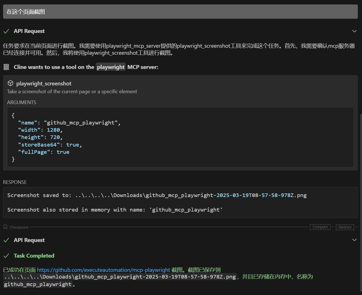The height and width of the screenshot is (295, 362).
Task: Click the second API Request checkmark icon
Action: click(x=6, y=240)
